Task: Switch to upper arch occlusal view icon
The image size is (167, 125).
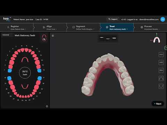Action: (161, 78)
